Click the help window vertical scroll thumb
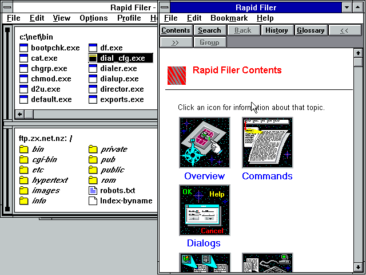Image resolution: width=366 pixels, height=275 pixels. point(358,62)
